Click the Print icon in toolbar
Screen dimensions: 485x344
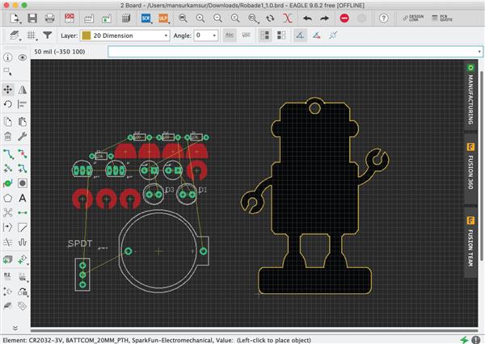point(51,18)
